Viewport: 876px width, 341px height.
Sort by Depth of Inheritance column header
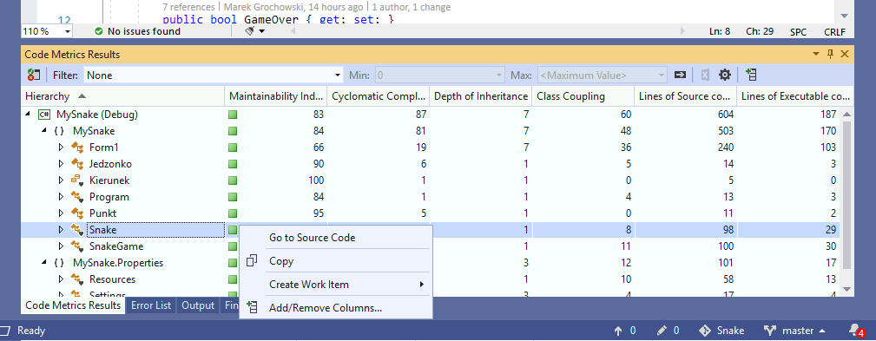pos(481,96)
